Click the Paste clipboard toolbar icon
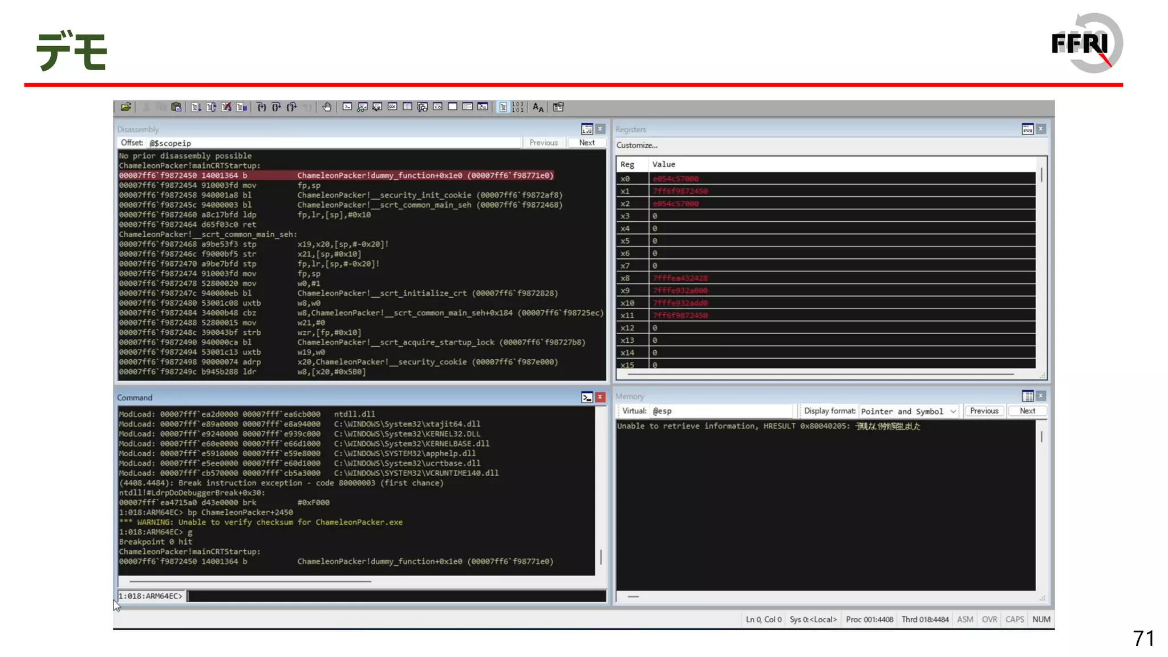This screenshot has width=1168, height=657. click(176, 107)
